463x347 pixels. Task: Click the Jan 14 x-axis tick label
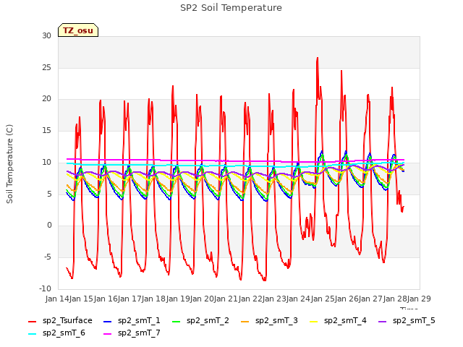point(58,299)
